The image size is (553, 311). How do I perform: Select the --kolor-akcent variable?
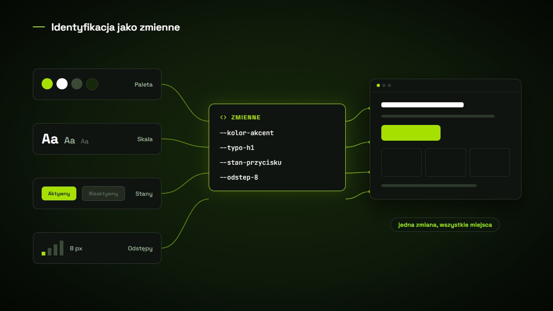pos(247,133)
